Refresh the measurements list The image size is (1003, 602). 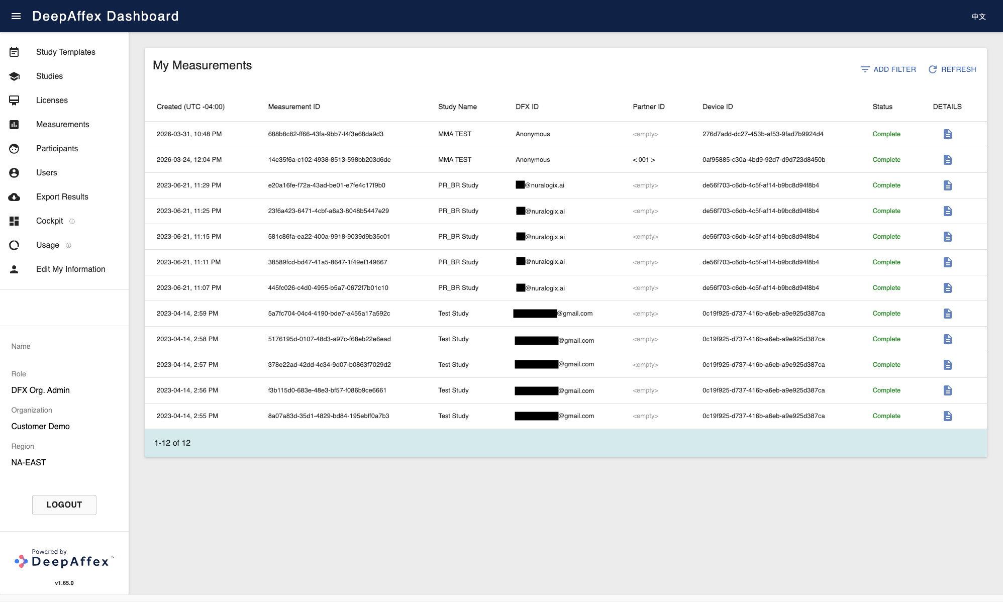pyautogui.click(x=952, y=69)
